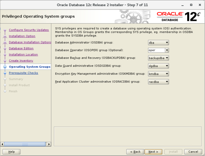Screen dimensions: 205x156
Task: Click the Database Operator (OSOPER) group label
Action: point(89,50)
